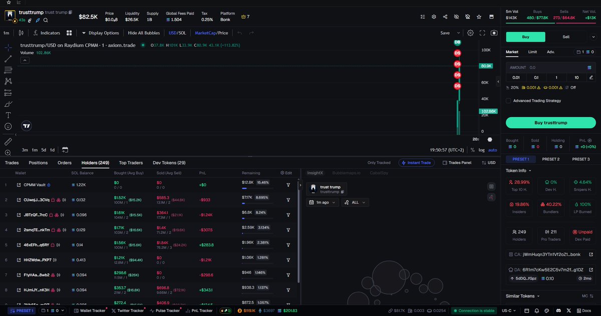Screen dimensions: 601x316
Task: Select the Limit order tab
Action: (x=532, y=52)
